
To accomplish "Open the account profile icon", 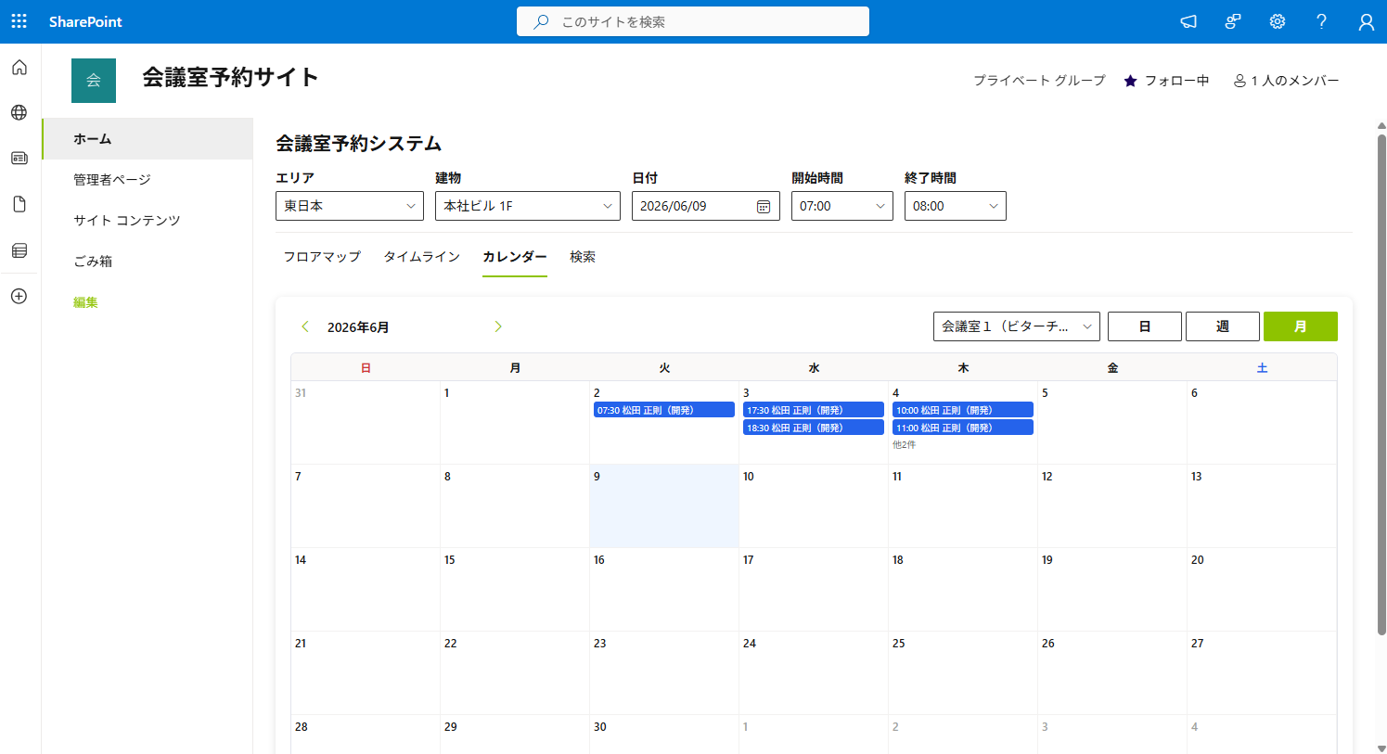I will click(1366, 22).
